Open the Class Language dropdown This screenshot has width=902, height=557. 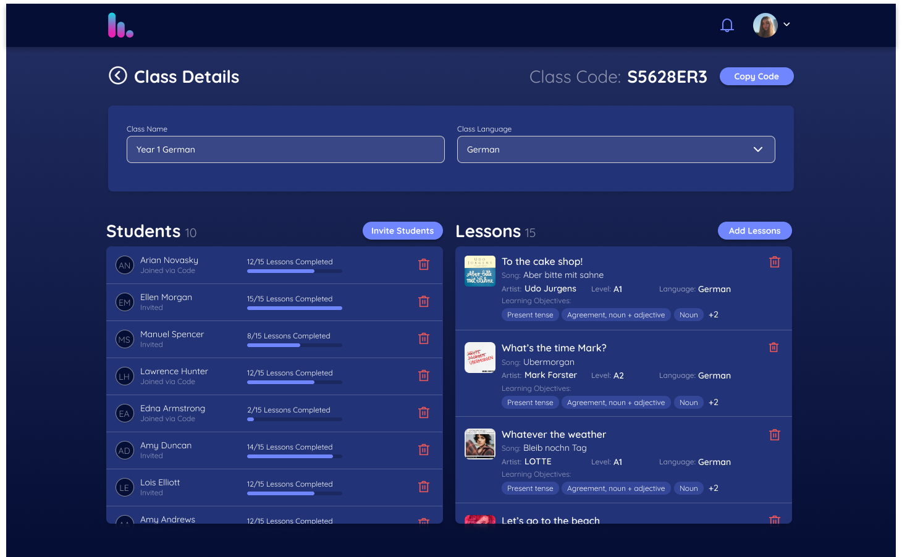(x=616, y=149)
